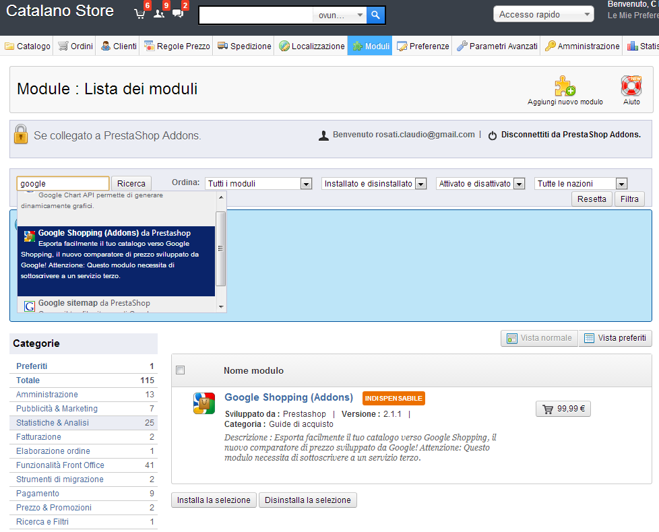Click the Resetta button
Screen dimensions: 659x532
coord(592,199)
